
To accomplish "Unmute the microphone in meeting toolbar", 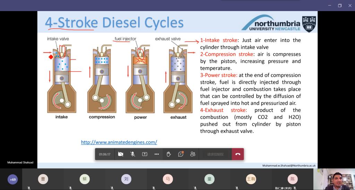I will click(132, 154).
